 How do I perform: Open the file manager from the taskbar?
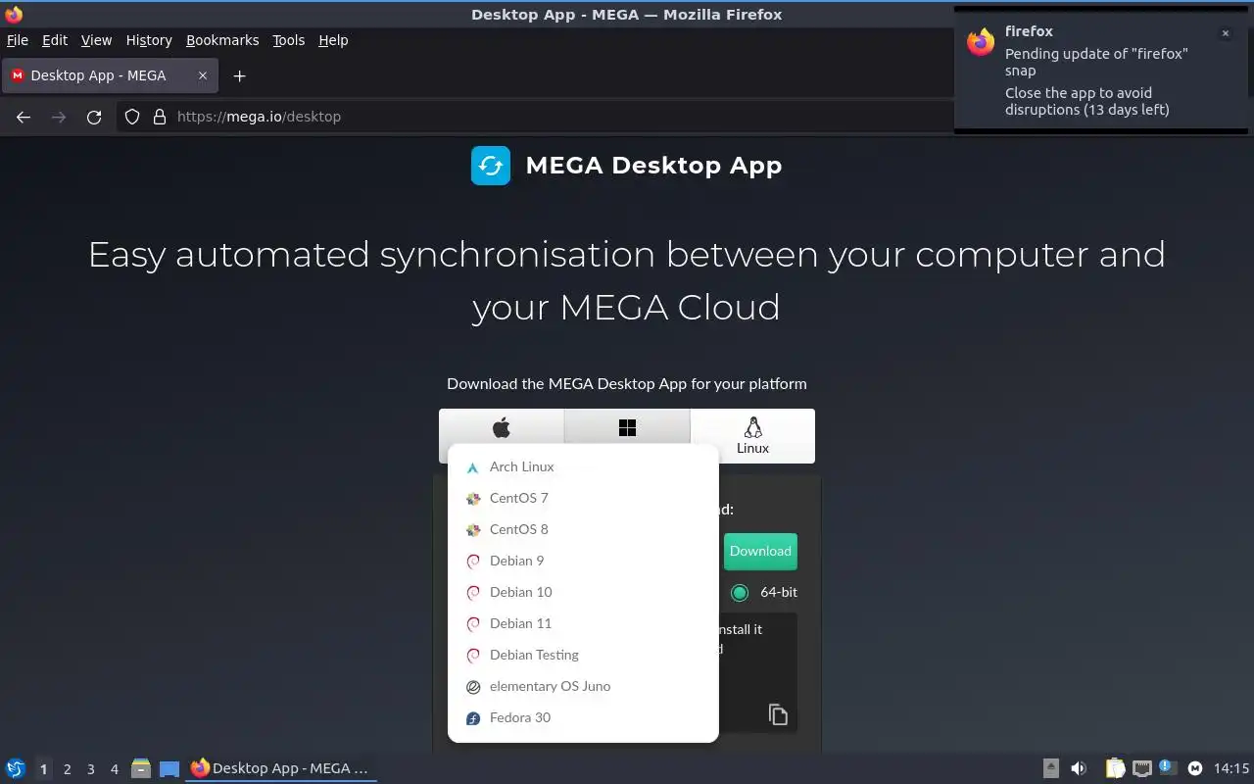140,768
